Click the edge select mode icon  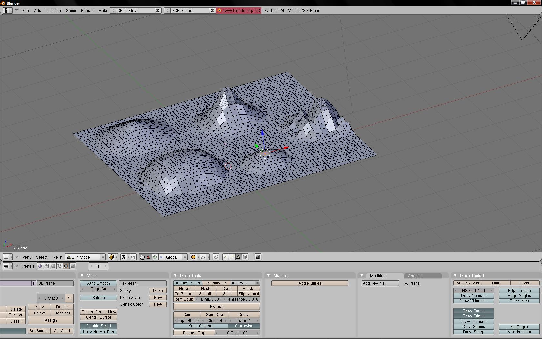pos(232,257)
